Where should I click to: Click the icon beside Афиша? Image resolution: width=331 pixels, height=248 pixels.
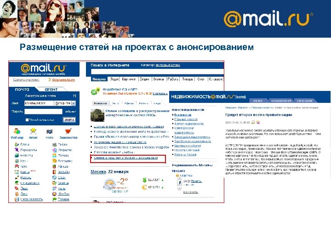point(54,166)
